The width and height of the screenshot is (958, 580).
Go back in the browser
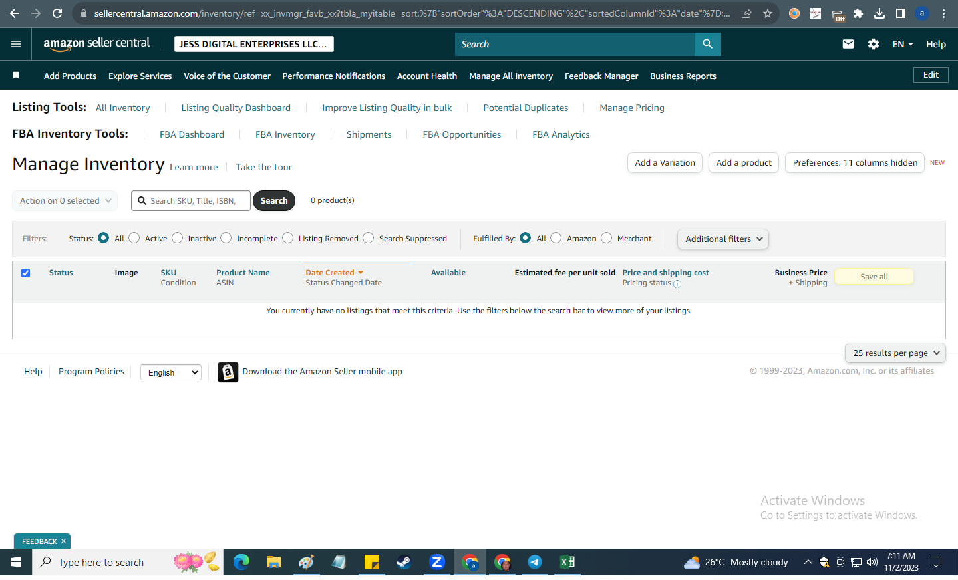pyautogui.click(x=15, y=13)
